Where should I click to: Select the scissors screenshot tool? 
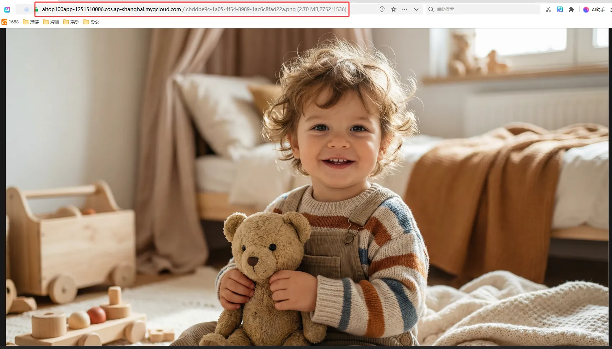(548, 10)
